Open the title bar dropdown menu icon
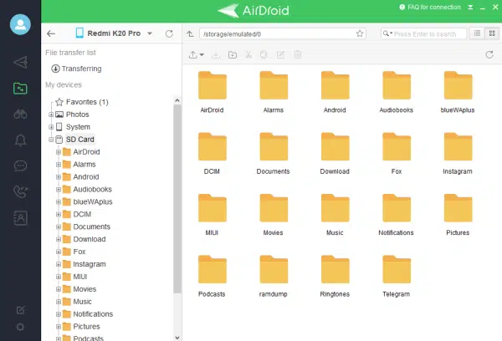The height and width of the screenshot is (341, 502). click(470, 7)
